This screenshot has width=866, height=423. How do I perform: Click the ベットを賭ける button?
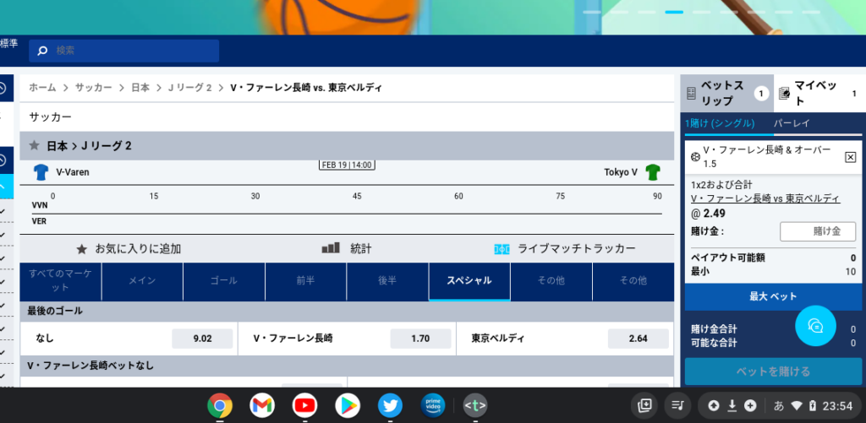point(773,371)
